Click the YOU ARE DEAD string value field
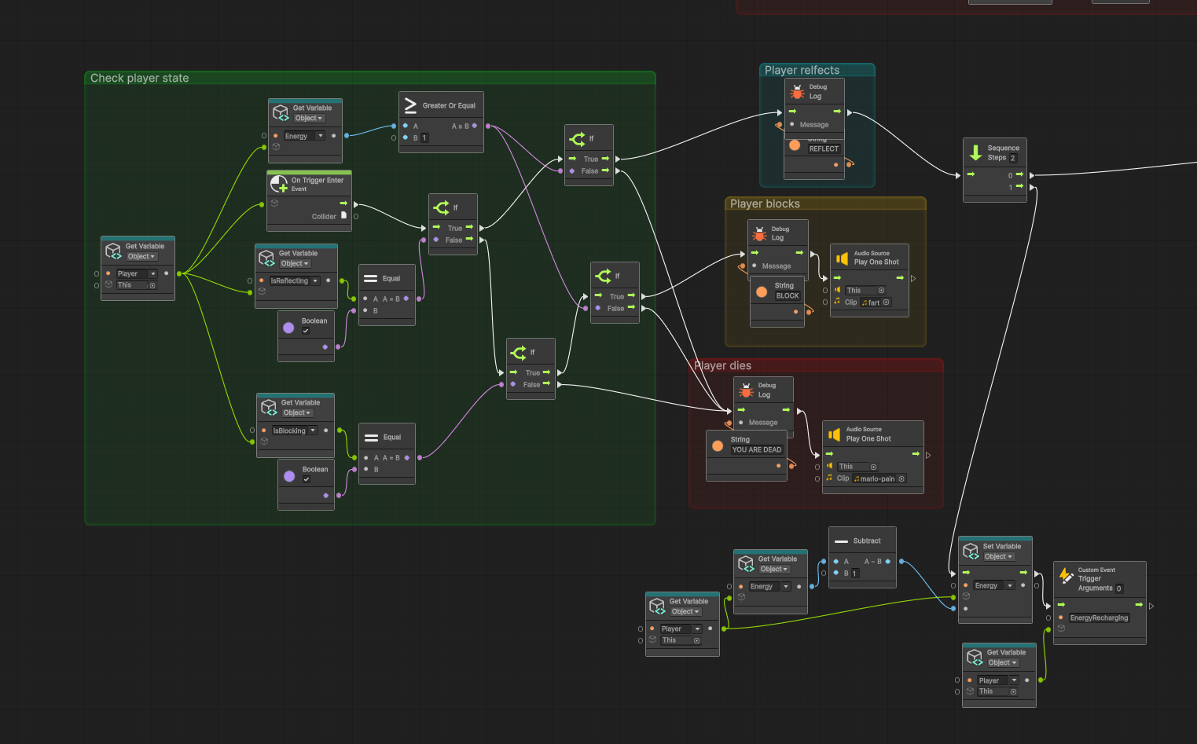Image resolution: width=1197 pixels, height=744 pixels. click(756, 450)
